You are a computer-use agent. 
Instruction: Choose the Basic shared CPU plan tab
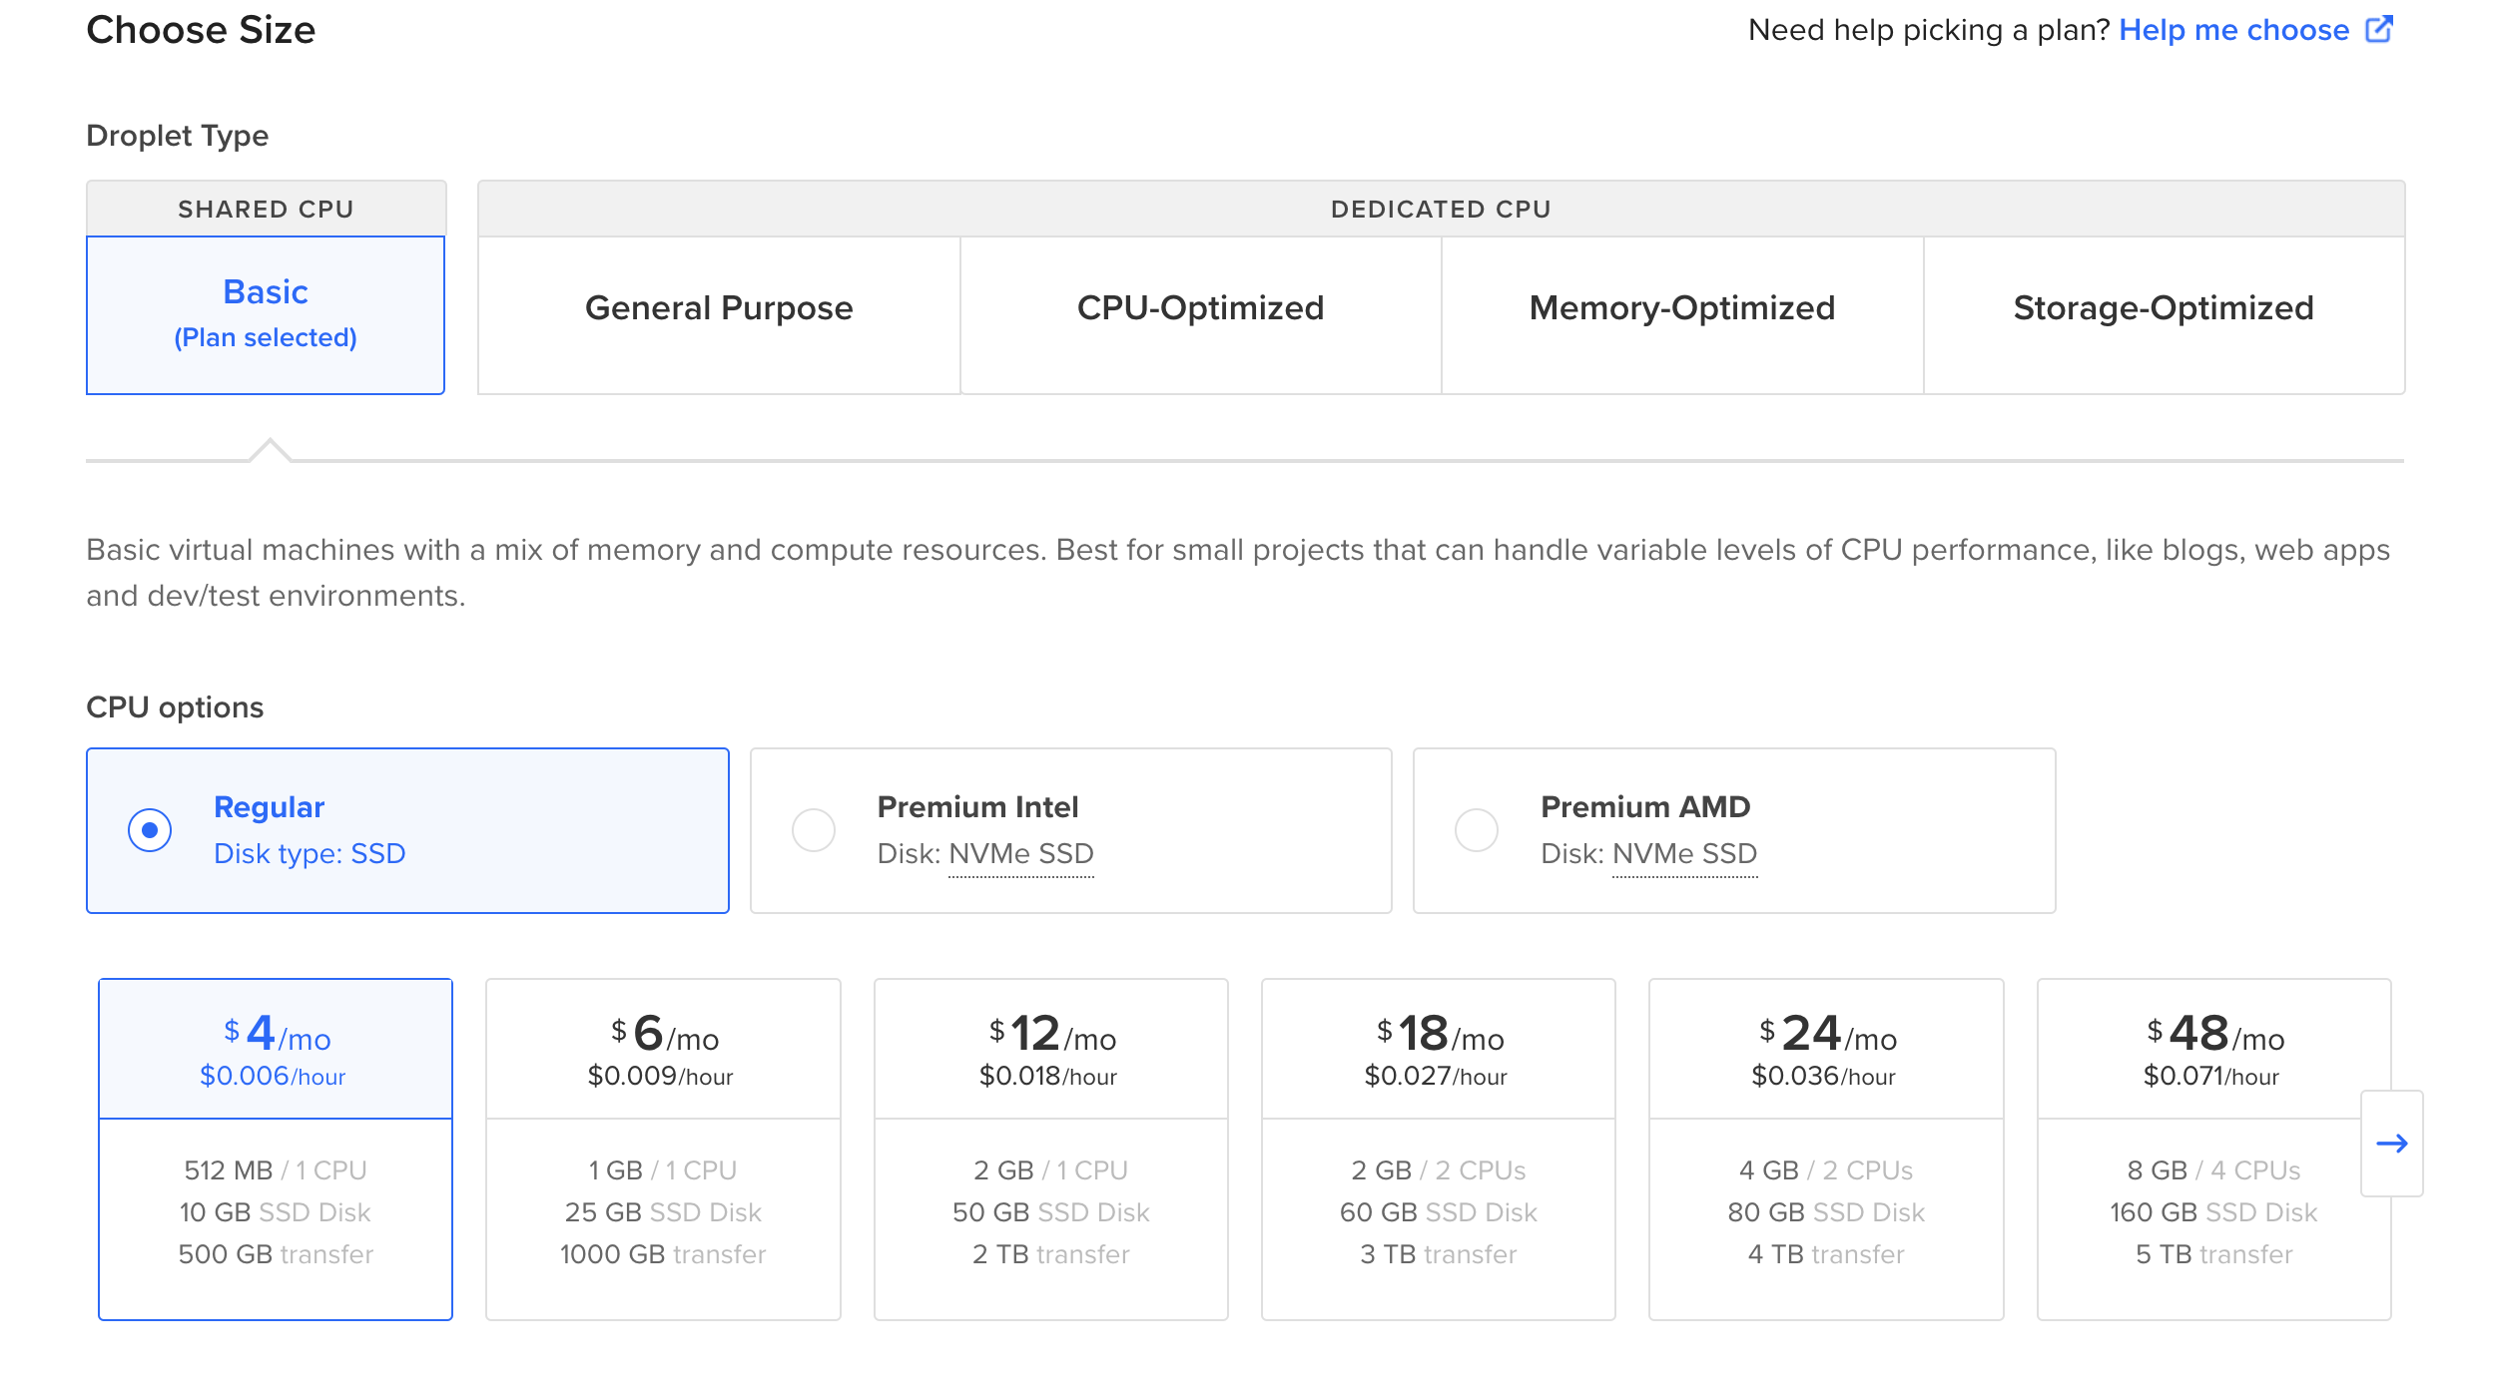tap(266, 315)
